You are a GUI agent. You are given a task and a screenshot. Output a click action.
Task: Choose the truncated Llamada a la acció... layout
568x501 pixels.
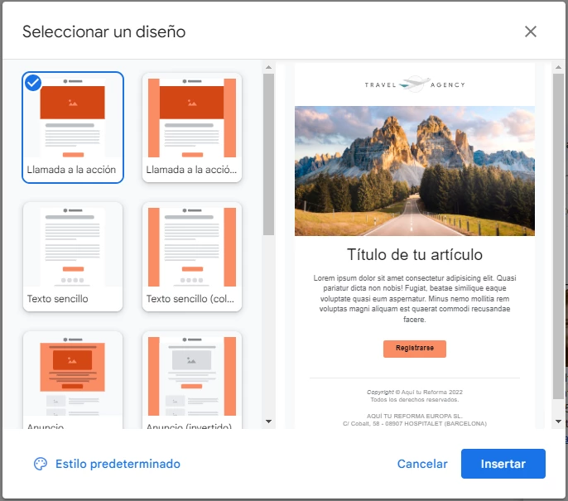click(192, 128)
